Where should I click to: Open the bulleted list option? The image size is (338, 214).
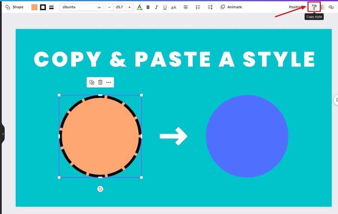[198, 7]
